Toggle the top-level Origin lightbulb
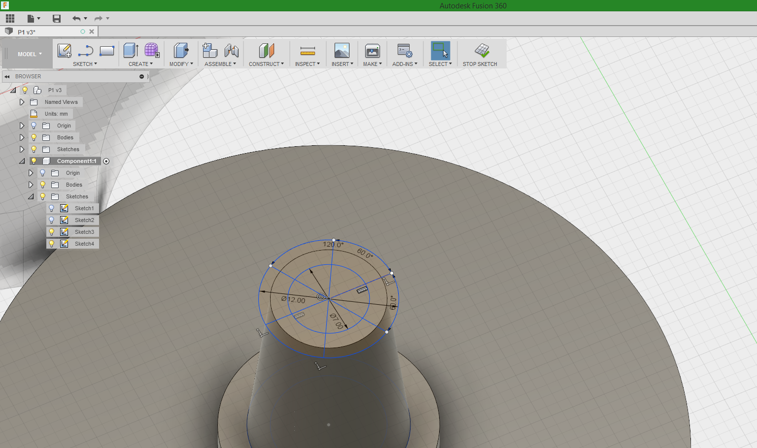This screenshot has height=448, width=757. point(34,126)
